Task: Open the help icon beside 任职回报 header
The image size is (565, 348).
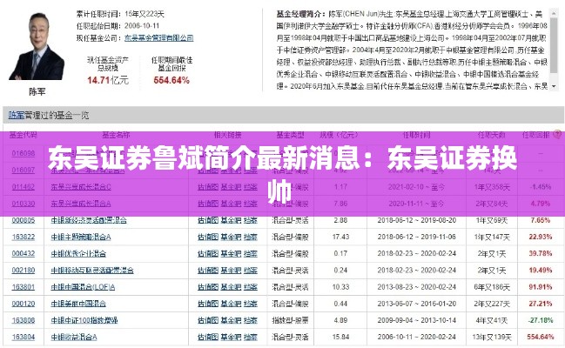Action: click(x=557, y=135)
